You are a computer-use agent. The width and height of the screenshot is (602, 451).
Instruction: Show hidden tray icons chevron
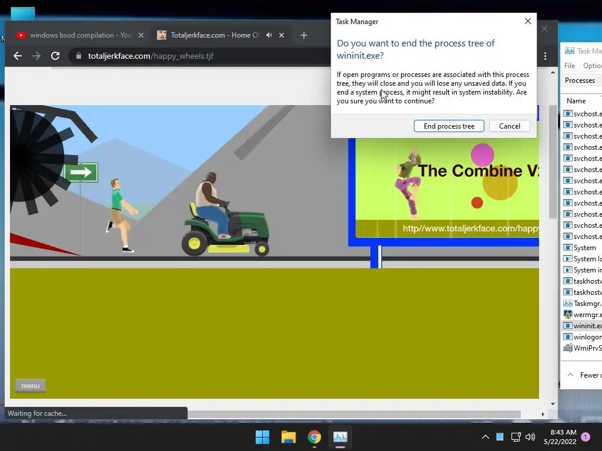click(x=485, y=437)
